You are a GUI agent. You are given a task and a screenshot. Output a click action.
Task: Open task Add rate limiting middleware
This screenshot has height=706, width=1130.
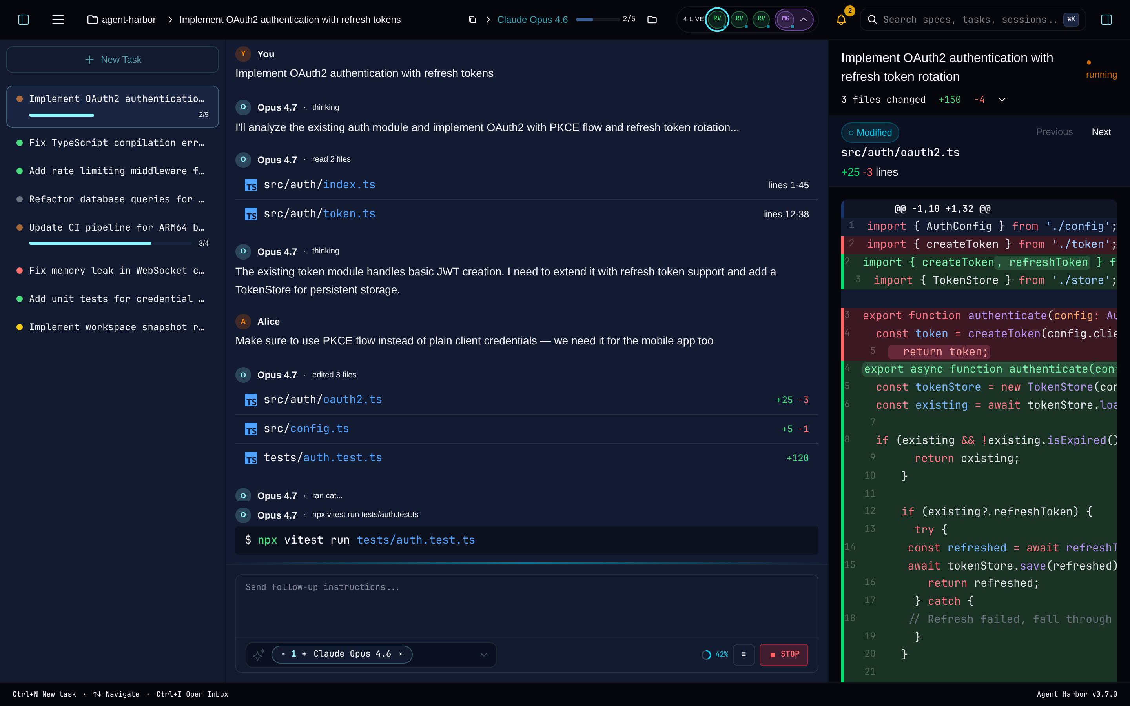click(113, 171)
